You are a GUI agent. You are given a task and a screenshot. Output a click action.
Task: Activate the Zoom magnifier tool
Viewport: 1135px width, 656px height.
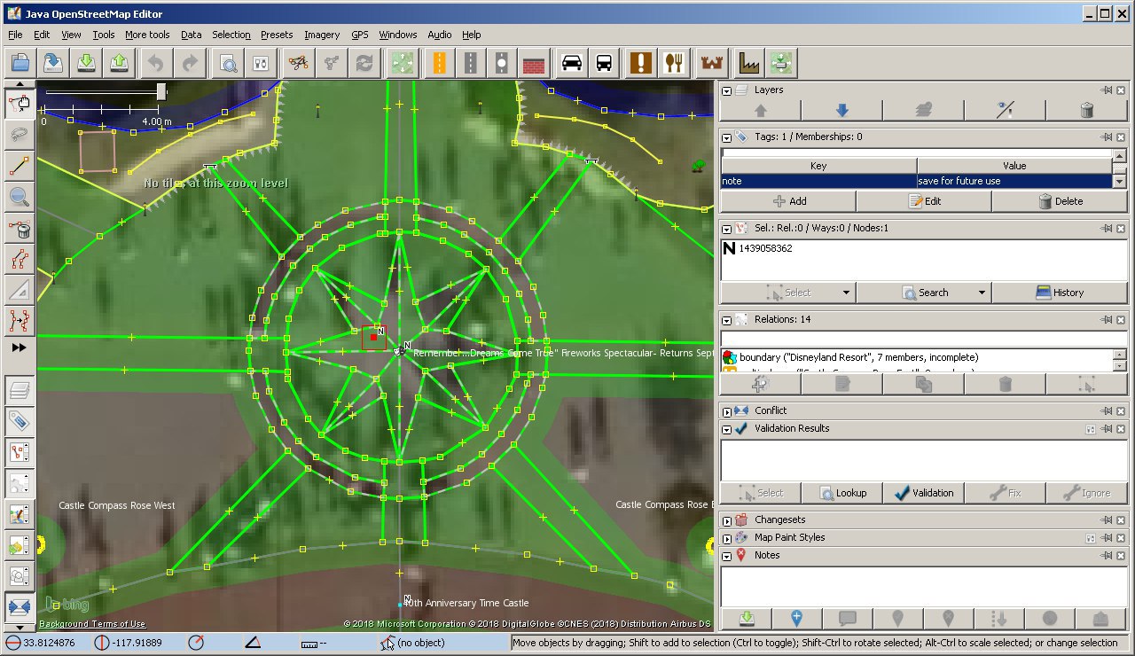tap(20, 197)
